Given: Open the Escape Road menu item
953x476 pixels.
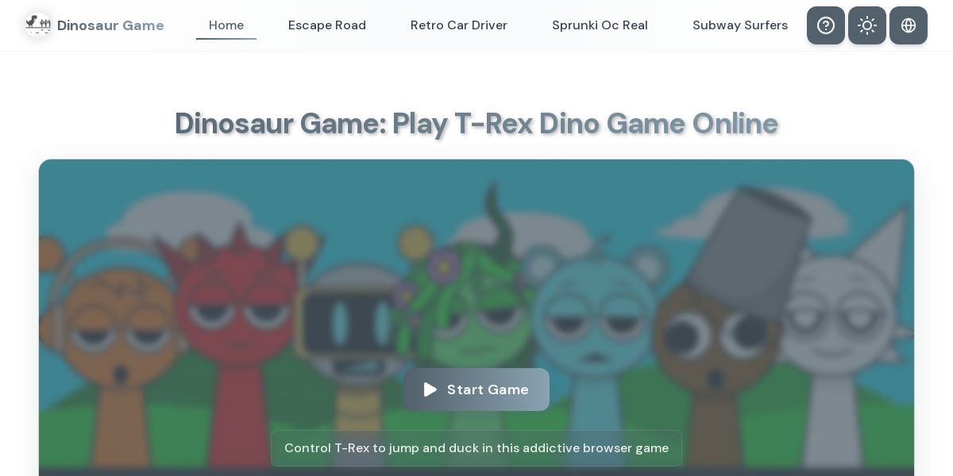Looking at the screenshot, I should click(x=327, y=25).
